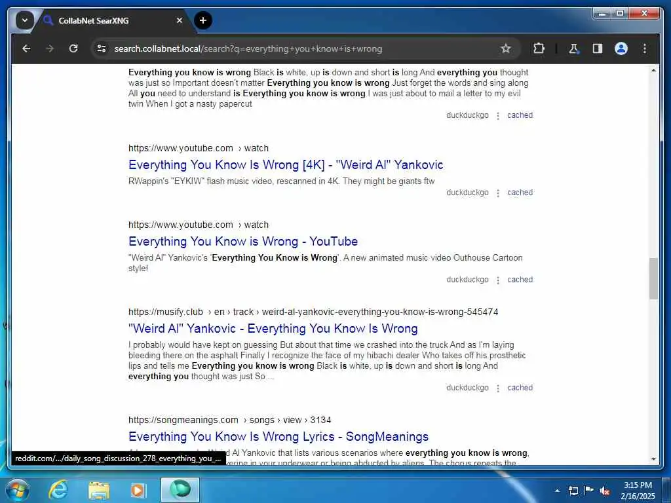
Task: Open site information icon in address bar
Action: coord(102,48)
